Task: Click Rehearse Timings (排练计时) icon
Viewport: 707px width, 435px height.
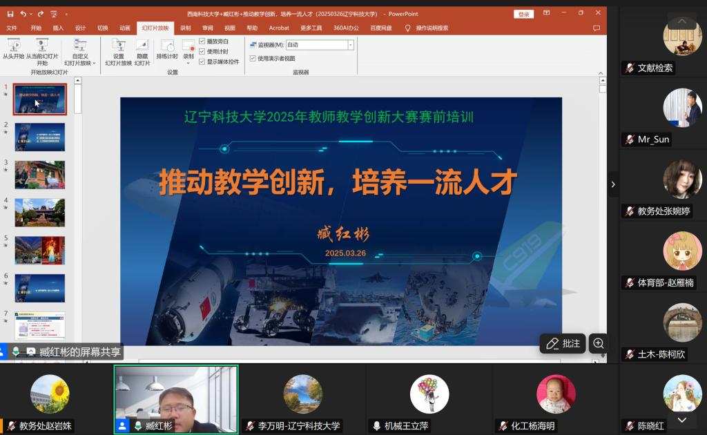Action: pos(166,46)
